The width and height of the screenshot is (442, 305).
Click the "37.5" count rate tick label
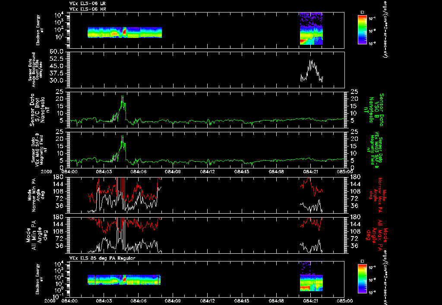click(x=57, y=73)
